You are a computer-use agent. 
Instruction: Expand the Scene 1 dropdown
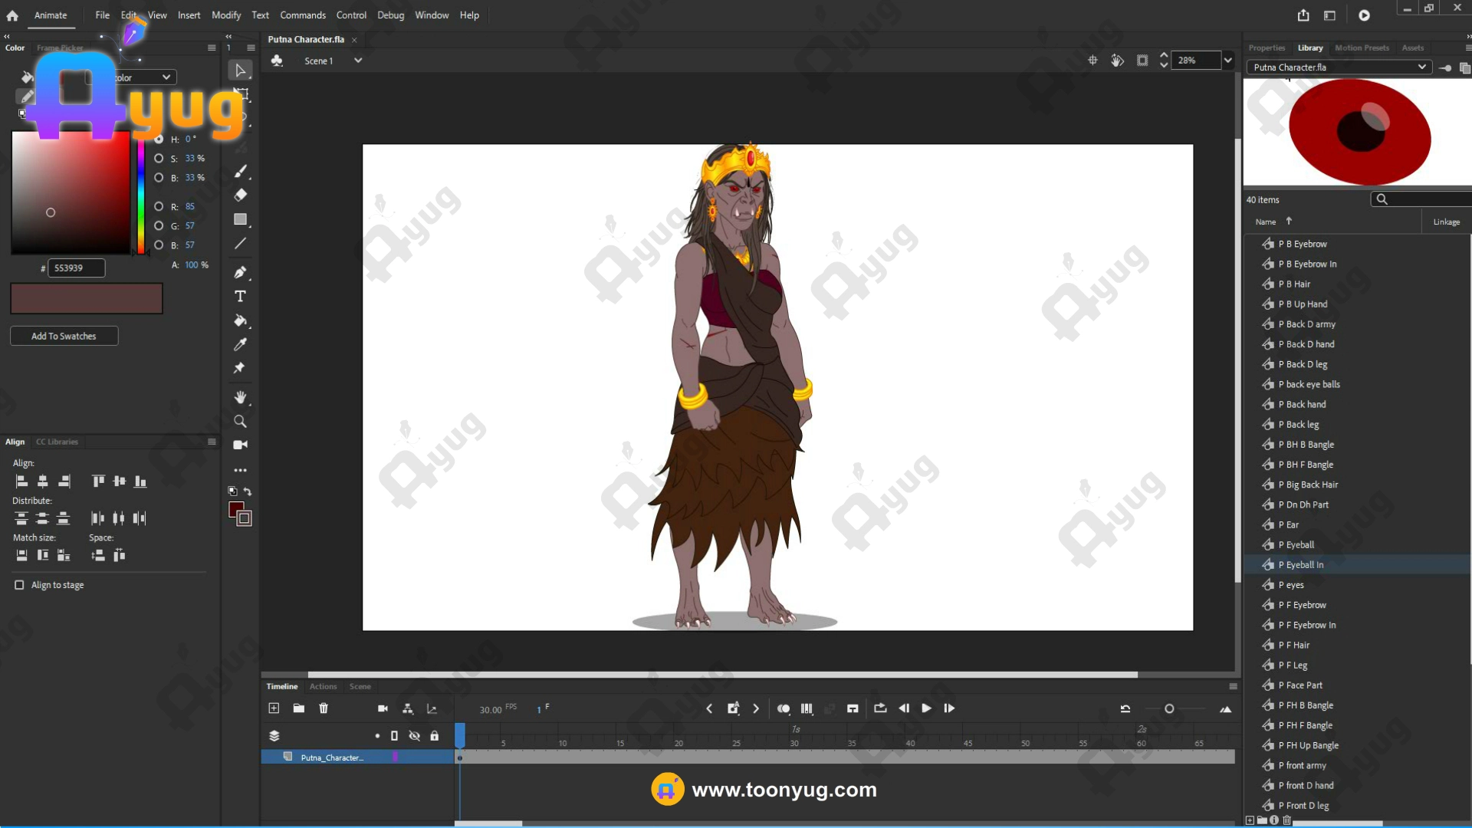[358, 61]
